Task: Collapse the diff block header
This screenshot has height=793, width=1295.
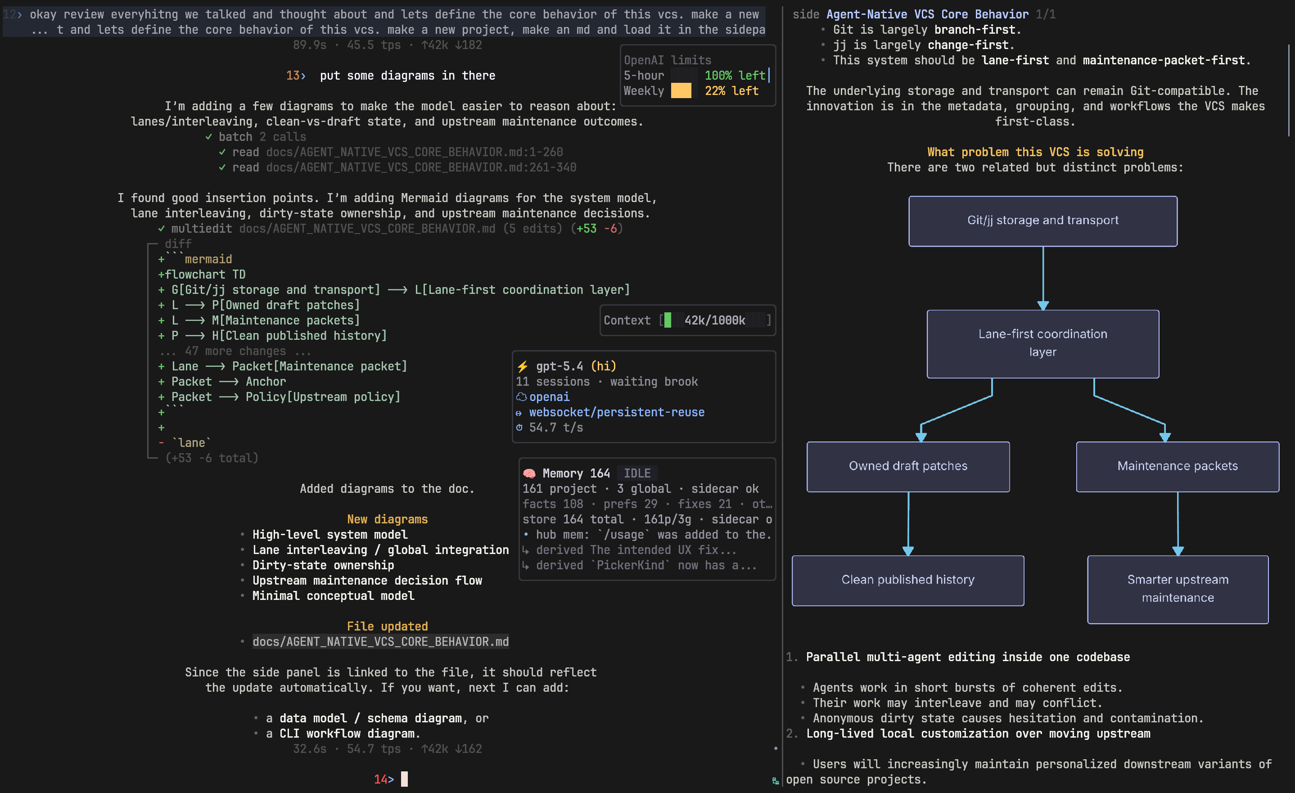Action: point(178,244)
